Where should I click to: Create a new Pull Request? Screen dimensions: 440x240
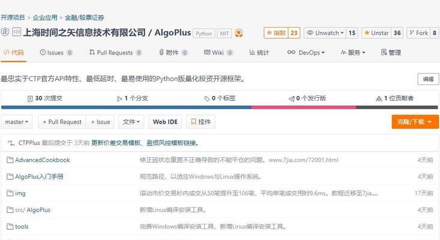[x=62, y=122]
